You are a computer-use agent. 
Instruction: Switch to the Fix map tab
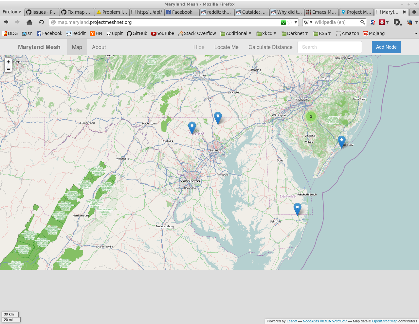pyautogui.click(x=77, y=12)
